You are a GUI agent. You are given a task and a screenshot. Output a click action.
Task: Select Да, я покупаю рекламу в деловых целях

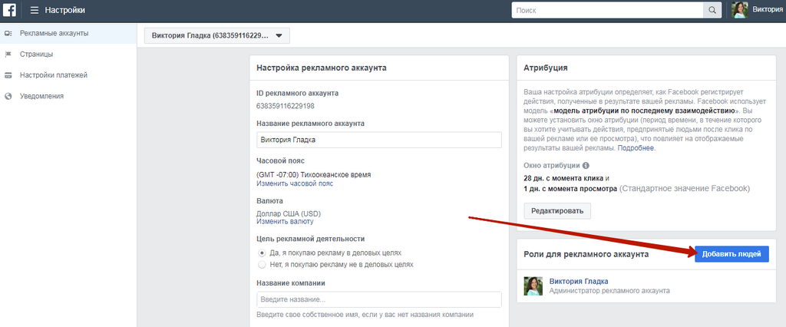click(262, 253)
